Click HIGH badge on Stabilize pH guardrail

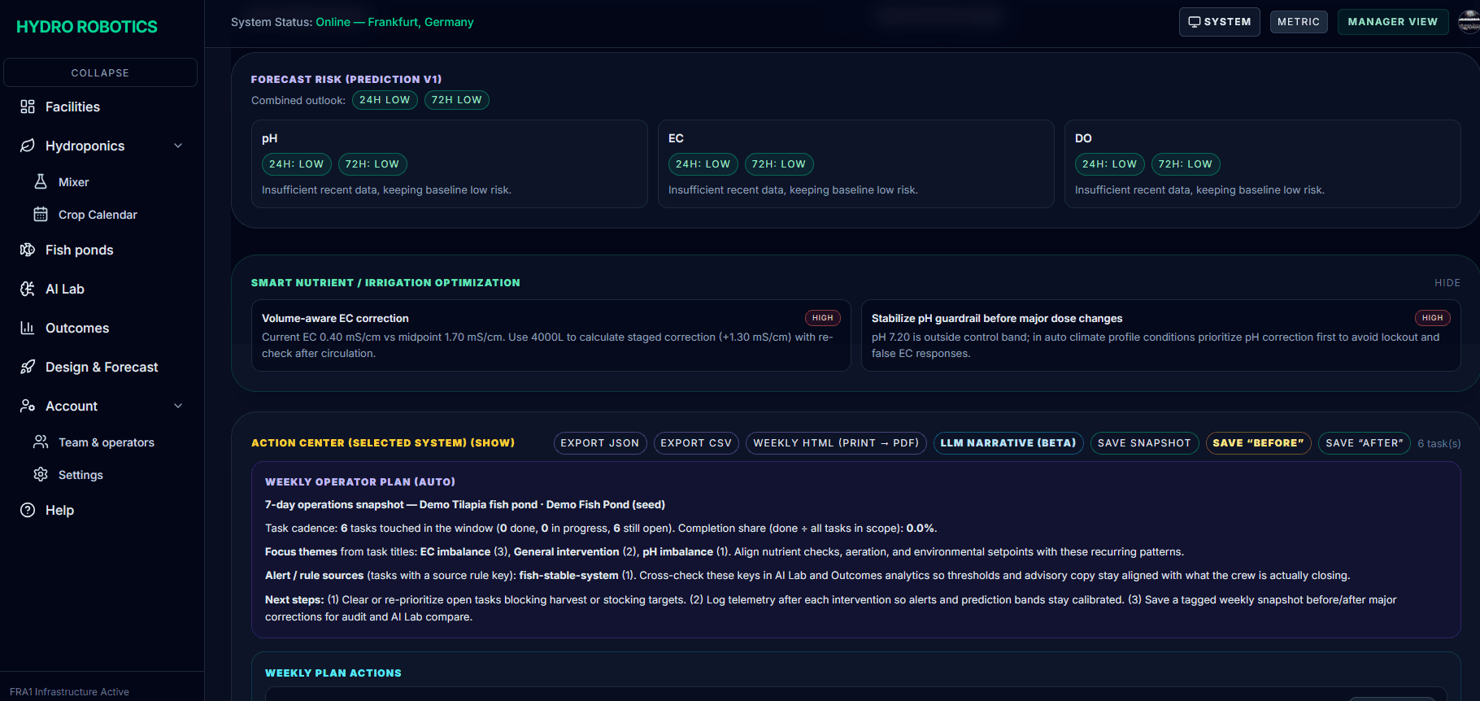(1433, 318)
